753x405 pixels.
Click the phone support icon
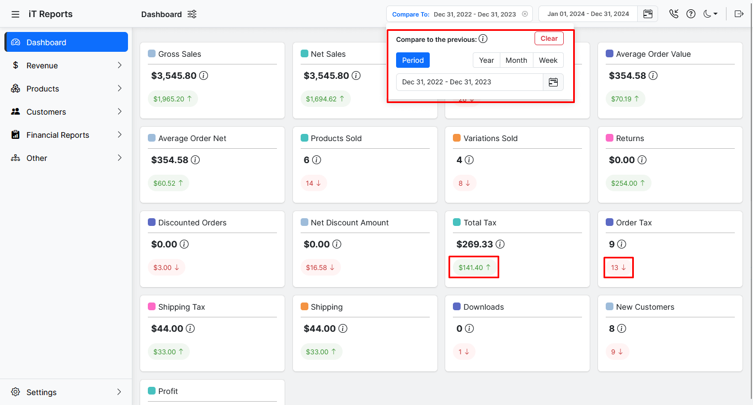click(674, 14)
